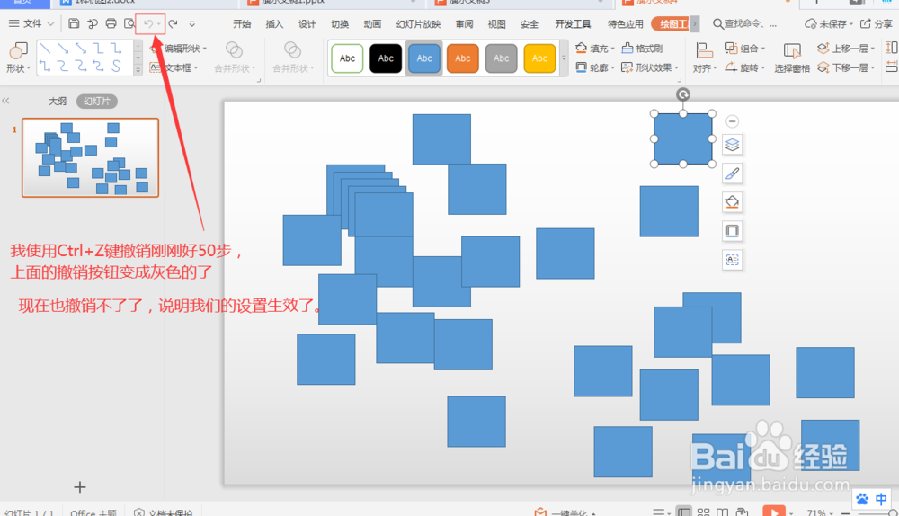Go to the 开发工具 ribbon tab
The height and width of the screenshot is (516, 899).
pos(573,23)
